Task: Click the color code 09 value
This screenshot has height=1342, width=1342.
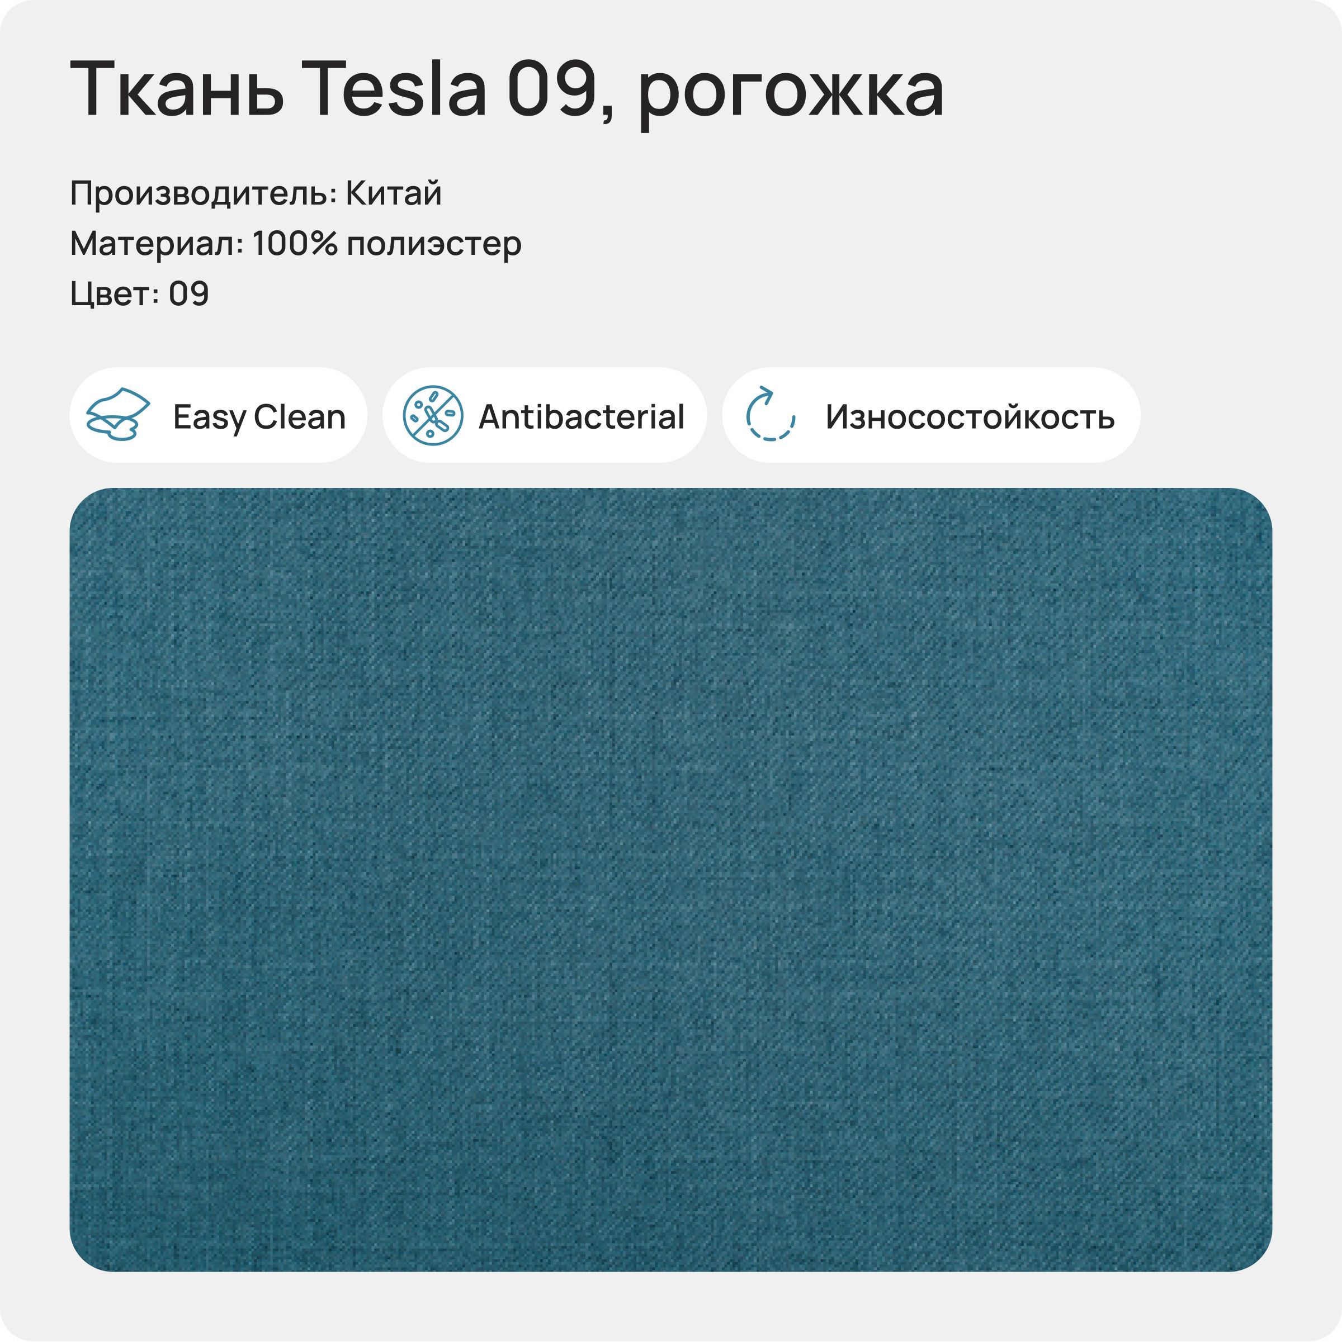Action: (188, 294)
